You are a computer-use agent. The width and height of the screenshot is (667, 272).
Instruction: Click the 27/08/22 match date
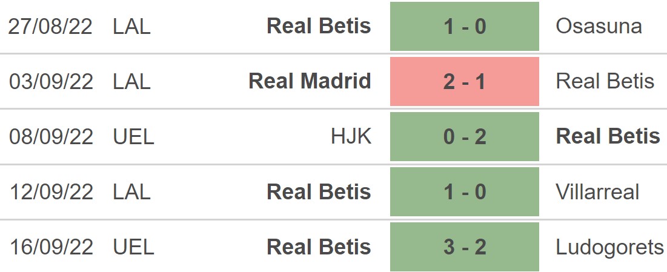(x=51, y=27)
